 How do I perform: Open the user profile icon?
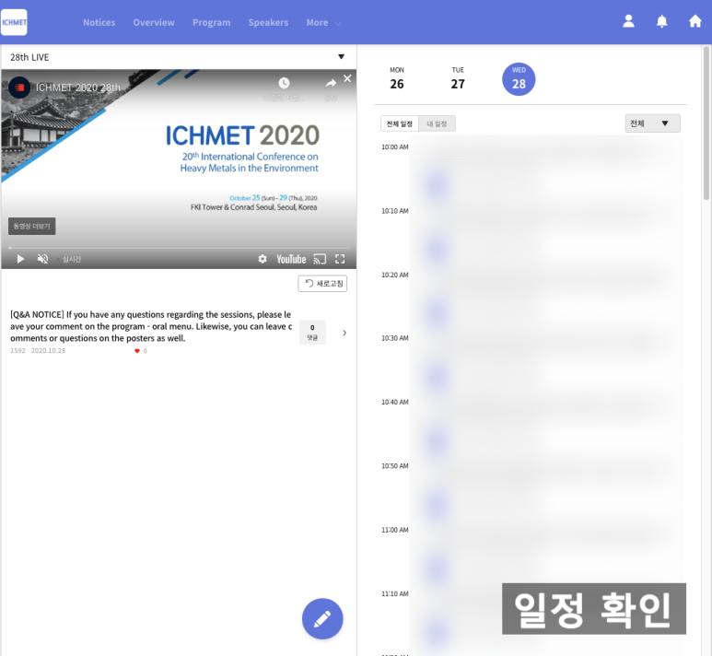[x=628, y=21]
